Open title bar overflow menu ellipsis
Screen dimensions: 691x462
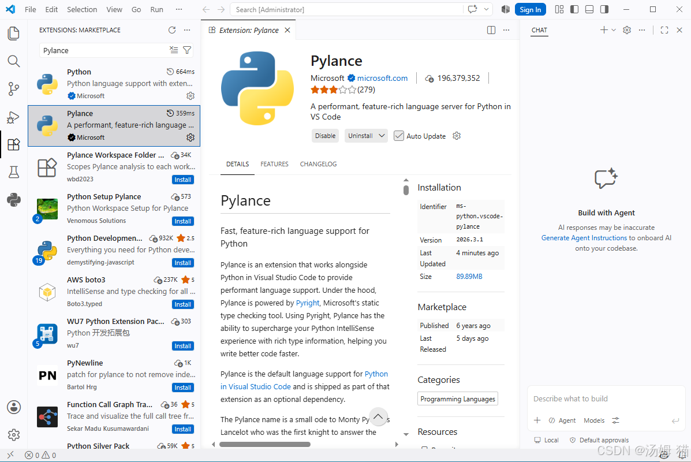[x=178, y=9]
